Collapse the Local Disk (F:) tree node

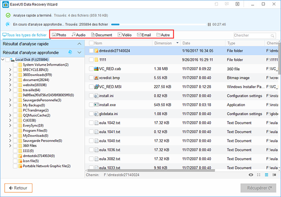tap(3, 60)
